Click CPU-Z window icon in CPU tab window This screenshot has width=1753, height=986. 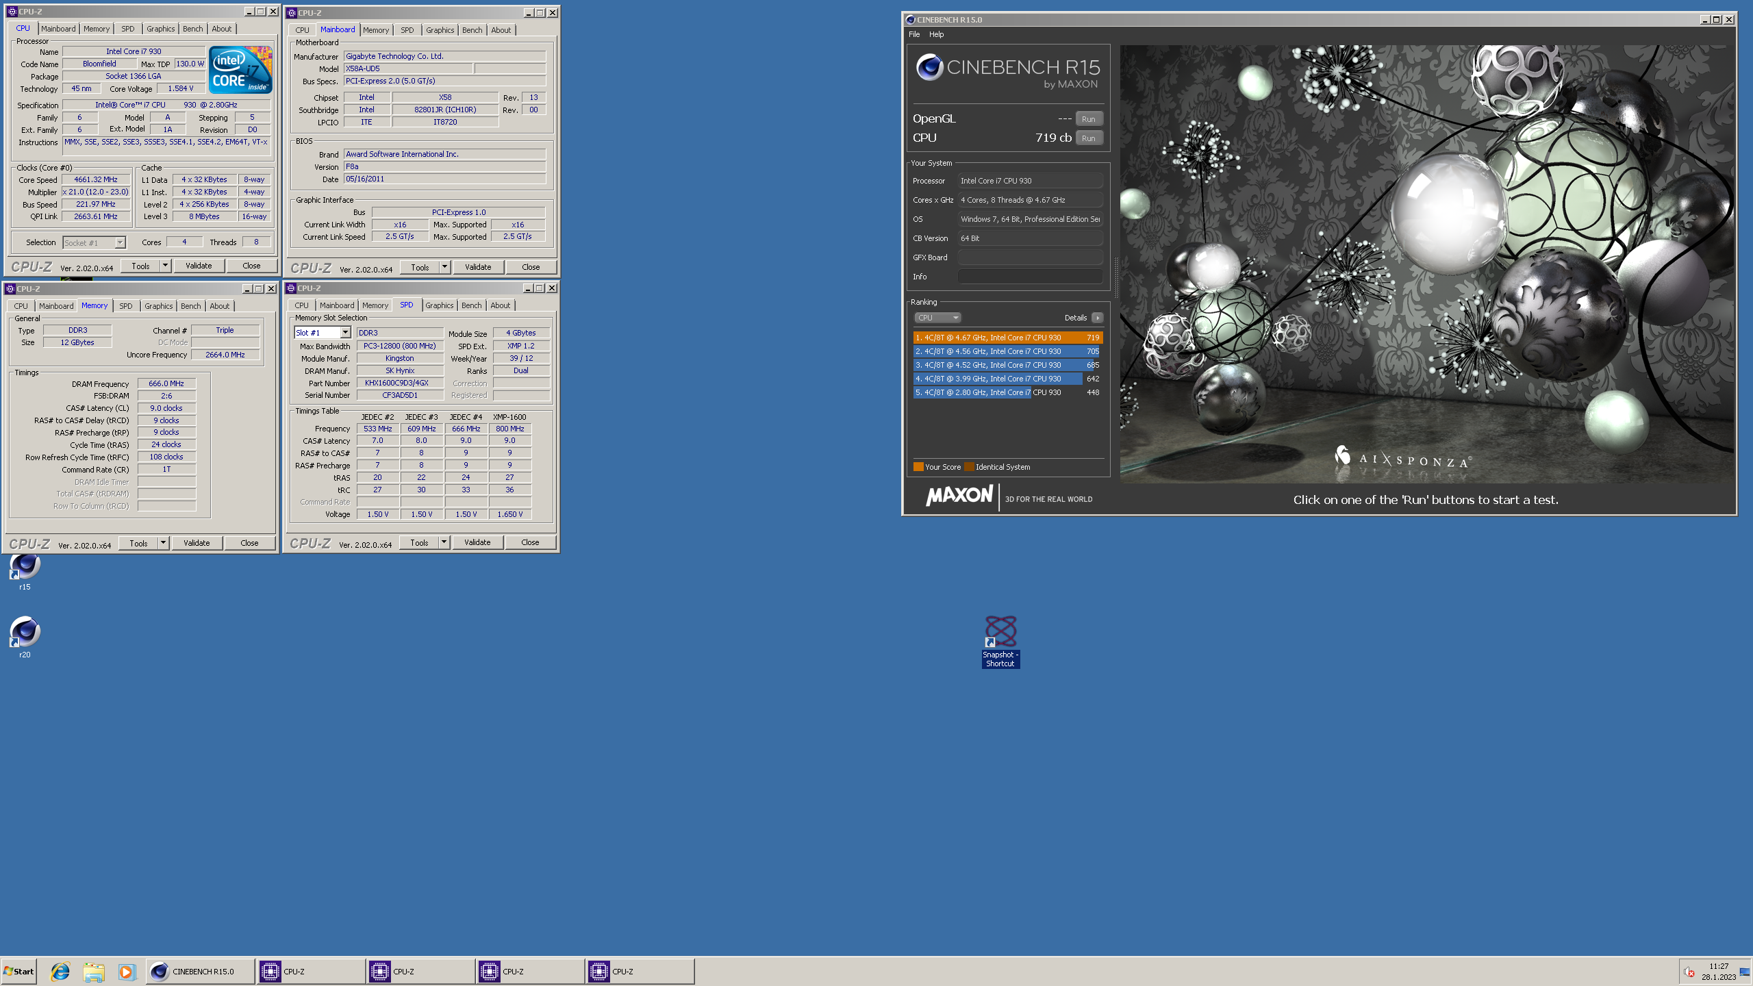12,12
